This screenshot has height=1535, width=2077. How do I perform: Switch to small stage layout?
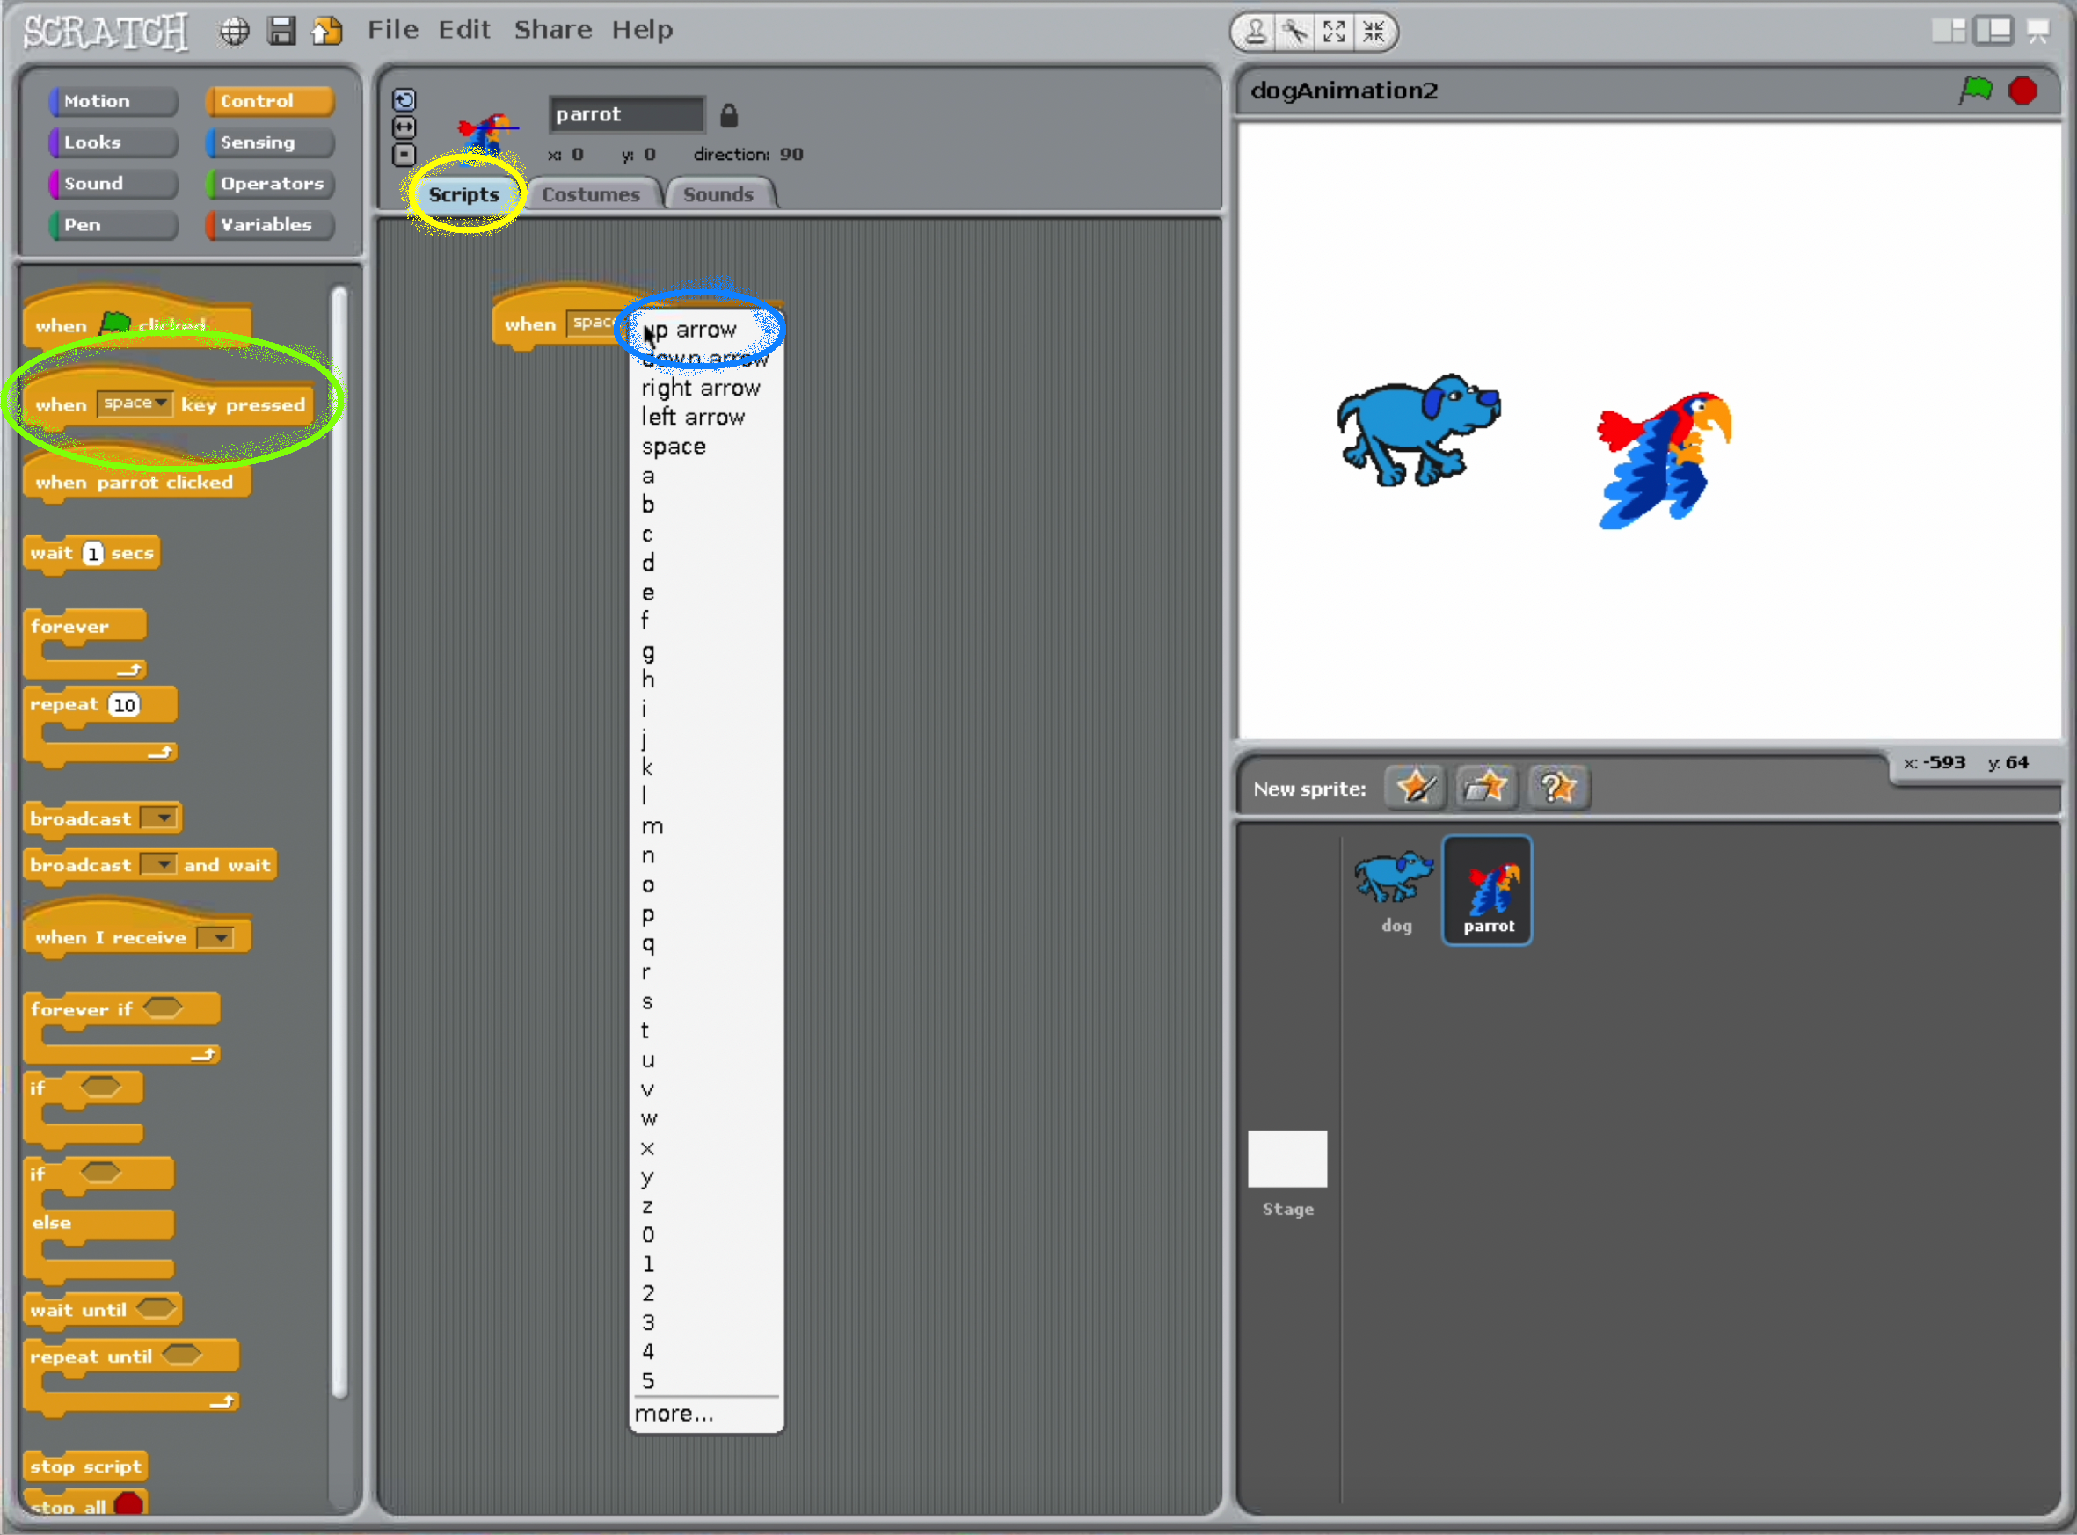tap(1948, 32)
